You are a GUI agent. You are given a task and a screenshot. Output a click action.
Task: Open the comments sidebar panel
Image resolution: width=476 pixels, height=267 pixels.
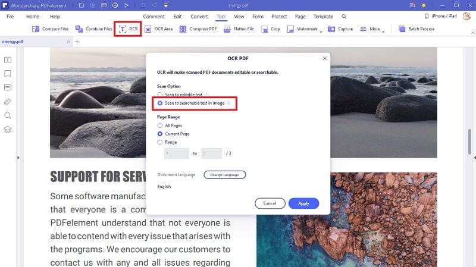[8, 87]
